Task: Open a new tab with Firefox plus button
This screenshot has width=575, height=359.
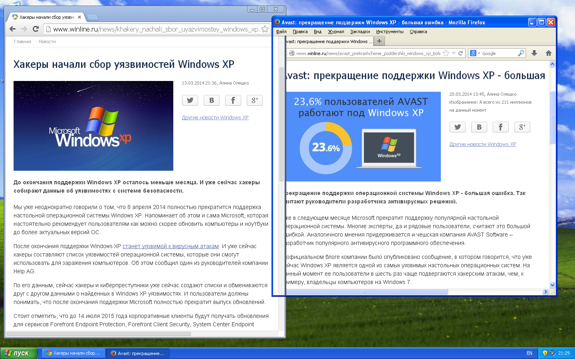Action: (379, 41)
